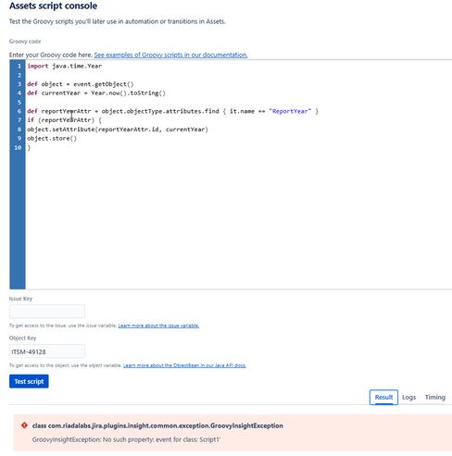The image size is (452, 456).
Task: Click the object.store() code line
Action: [52, 139]
